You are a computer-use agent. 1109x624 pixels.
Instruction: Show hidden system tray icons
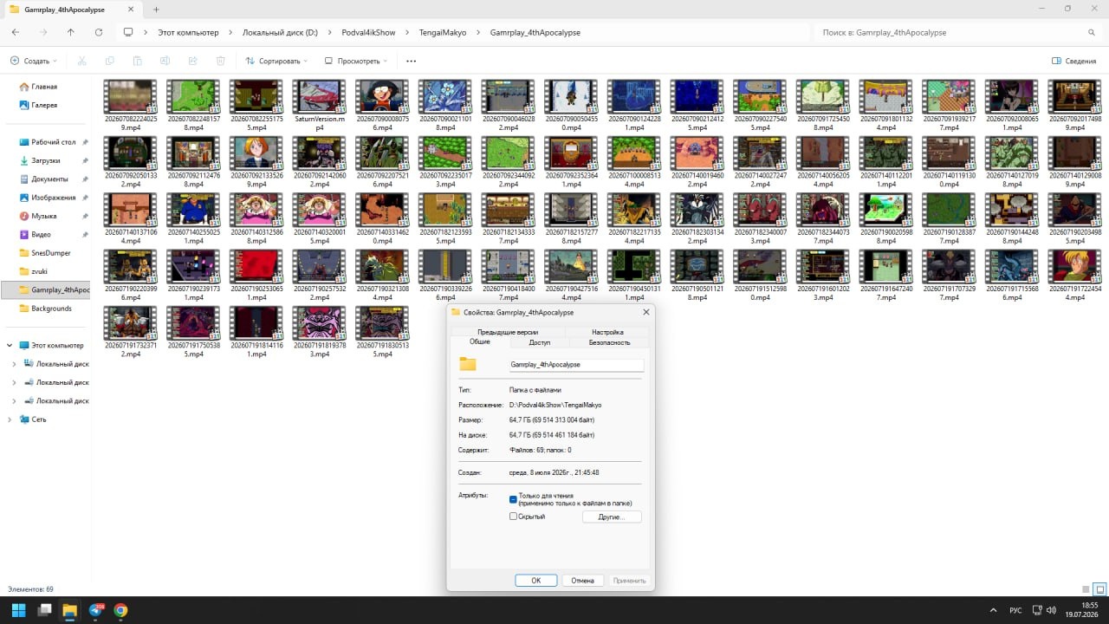[994, 610]
